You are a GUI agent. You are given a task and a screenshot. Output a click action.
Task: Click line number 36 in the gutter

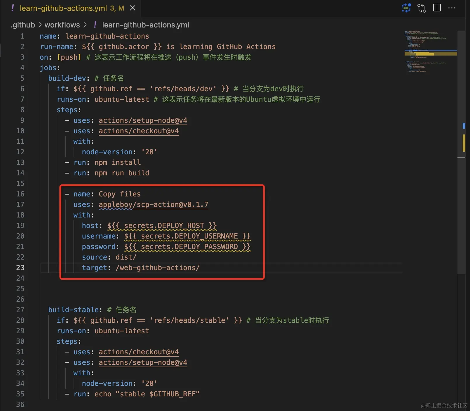[x=20, y=405]
